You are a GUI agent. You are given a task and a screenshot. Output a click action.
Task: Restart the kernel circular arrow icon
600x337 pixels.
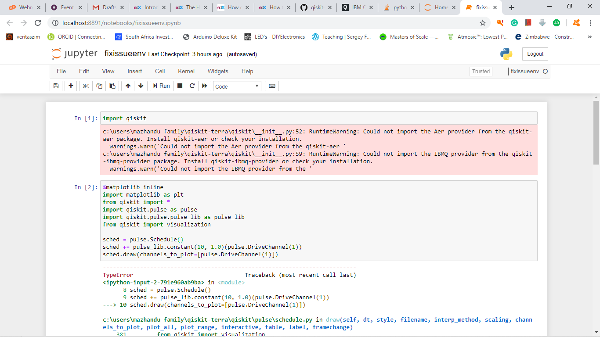pos(192,86)
